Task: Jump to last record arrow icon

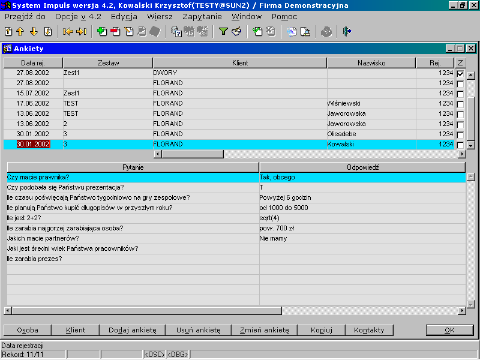Action: click(82, 32)
